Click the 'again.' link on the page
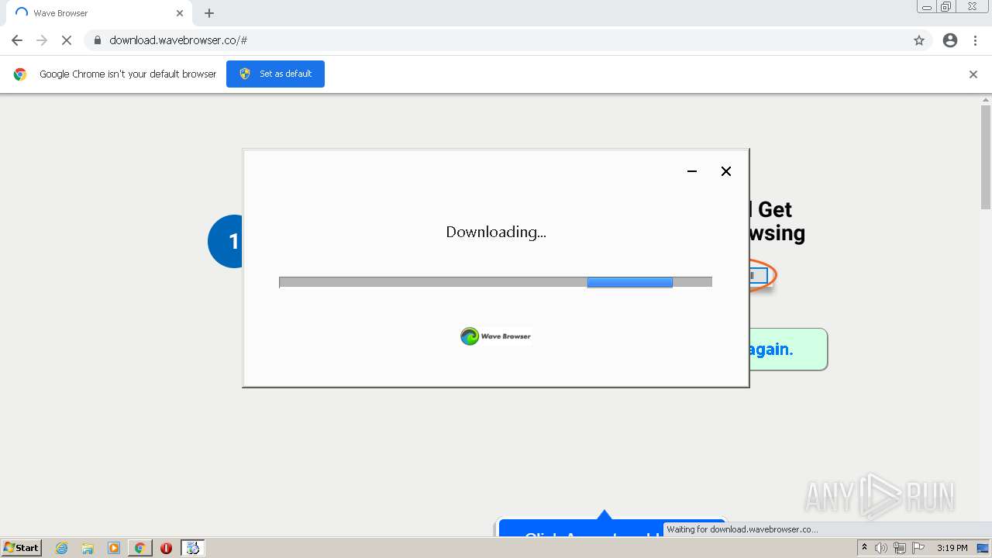This screenshot has height=558, width=992. (x=771, y=350)
